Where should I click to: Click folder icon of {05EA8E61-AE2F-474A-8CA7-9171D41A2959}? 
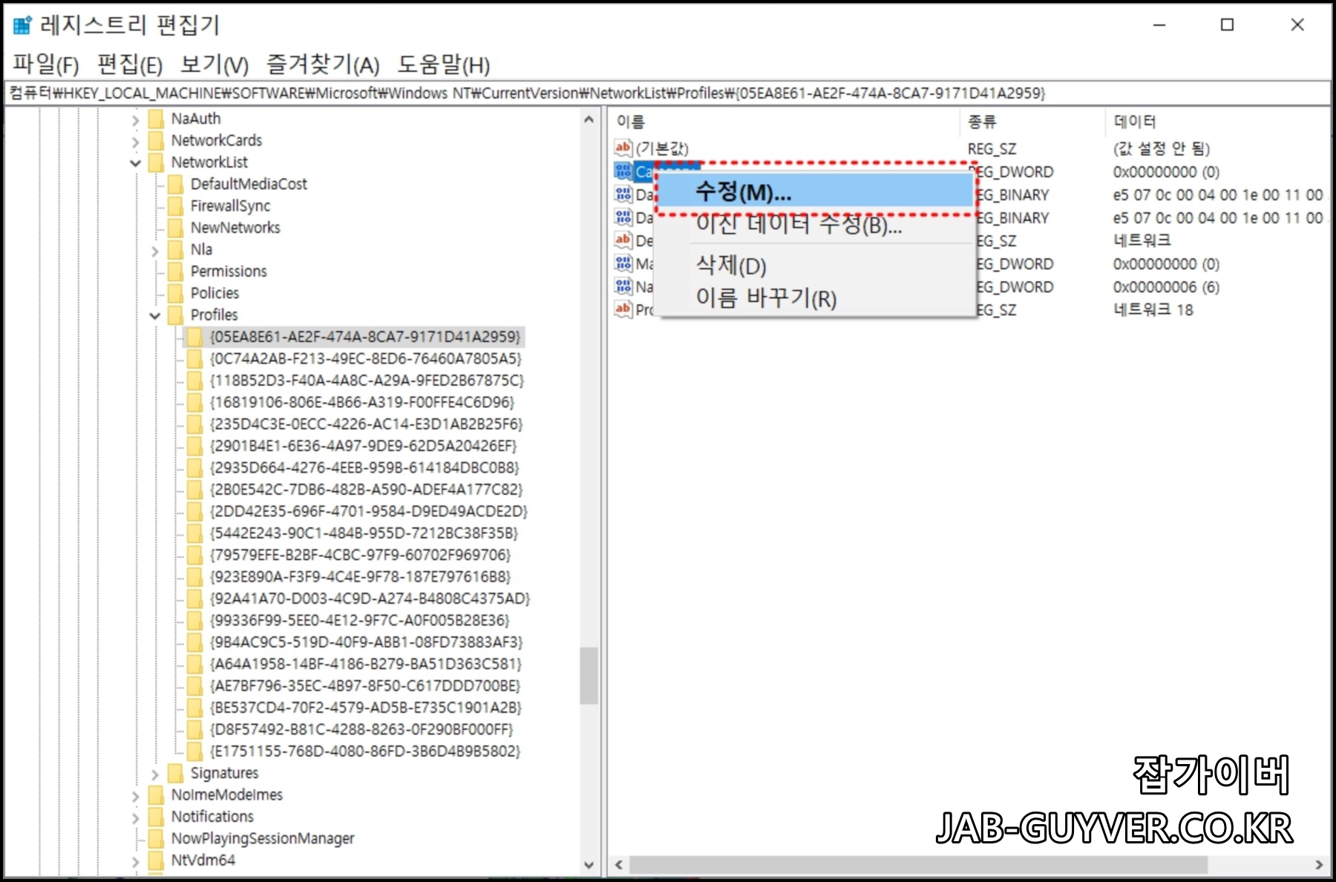pos(194,337)
